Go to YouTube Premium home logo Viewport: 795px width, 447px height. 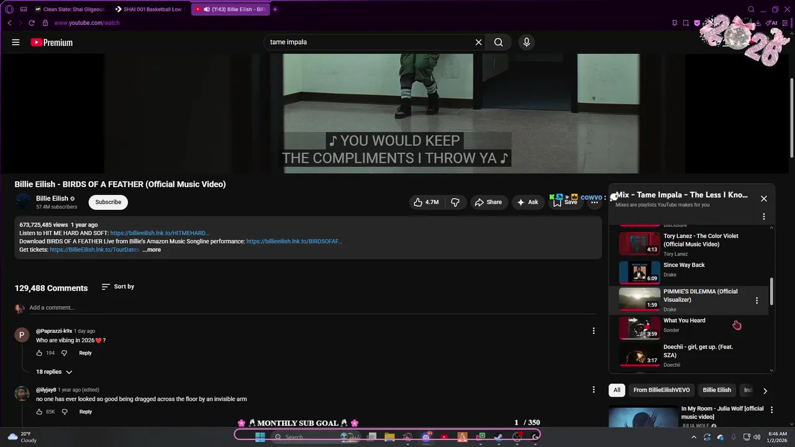pyautogui.click(x=52, y=42)
